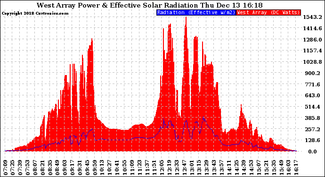Click the 13:43 time label

(213, 168)
